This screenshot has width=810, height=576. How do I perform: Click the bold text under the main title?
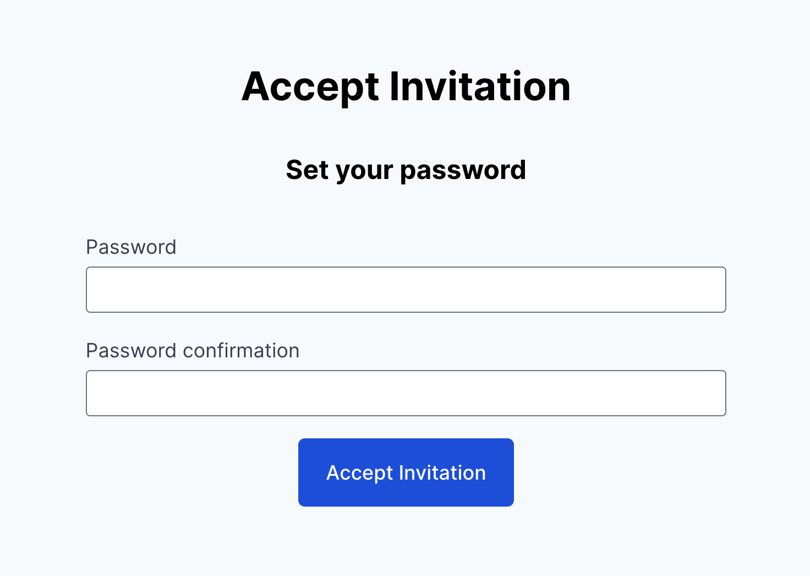click(x=406, y=170)
